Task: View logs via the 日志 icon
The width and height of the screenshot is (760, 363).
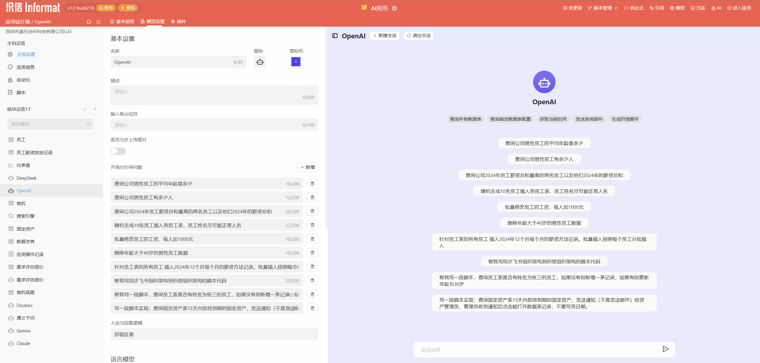Action: (698, 8)
